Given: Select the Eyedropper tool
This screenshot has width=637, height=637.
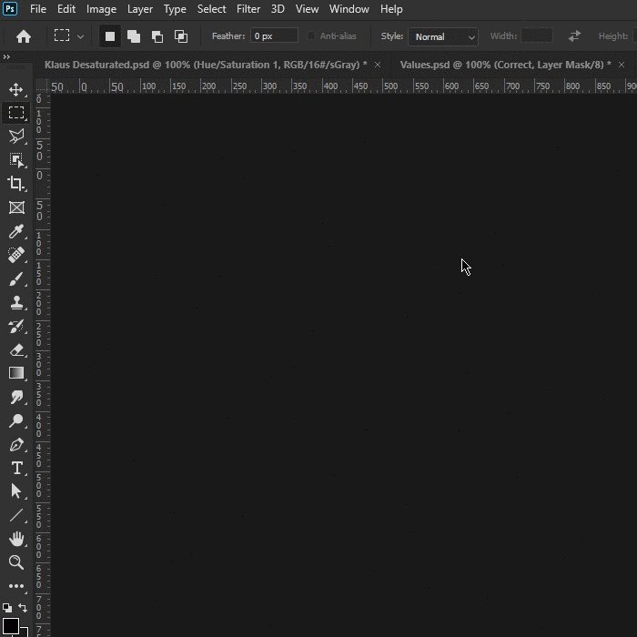Looking at the screenshot, I should tap(16, 231).
